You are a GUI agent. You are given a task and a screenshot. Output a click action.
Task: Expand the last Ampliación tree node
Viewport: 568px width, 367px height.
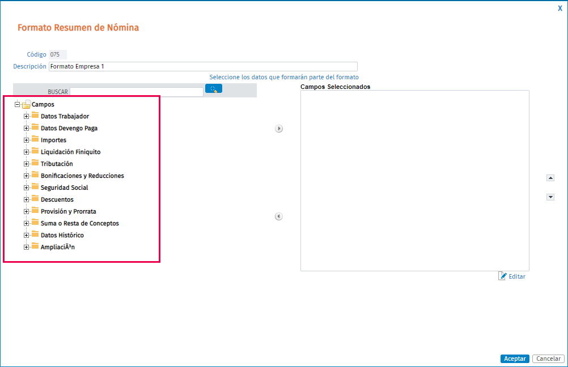[x=26, y=247]
